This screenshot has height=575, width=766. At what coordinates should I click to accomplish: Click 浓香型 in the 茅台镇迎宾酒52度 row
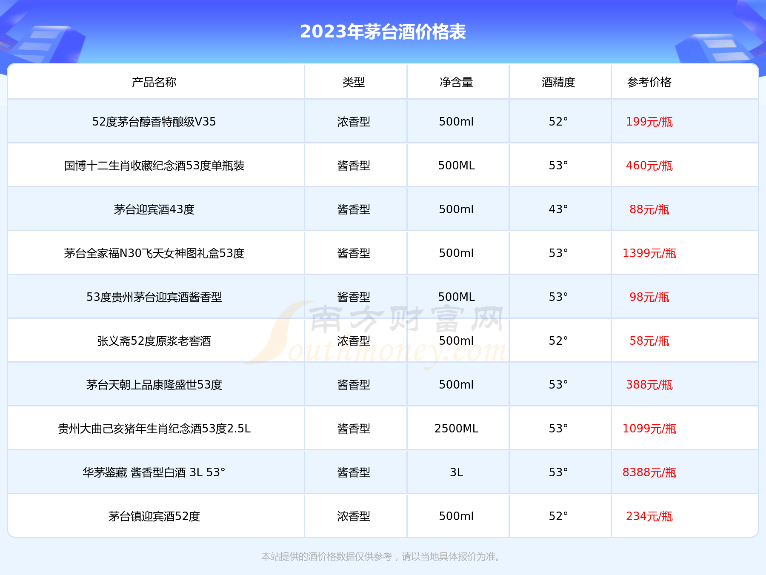click(354, 516)
